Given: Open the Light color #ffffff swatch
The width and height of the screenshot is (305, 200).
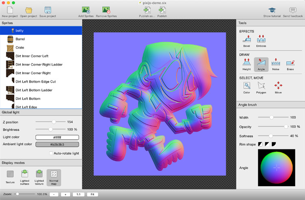Looking at the screenshot, I should pyautogui.click(x=57, y=137).
